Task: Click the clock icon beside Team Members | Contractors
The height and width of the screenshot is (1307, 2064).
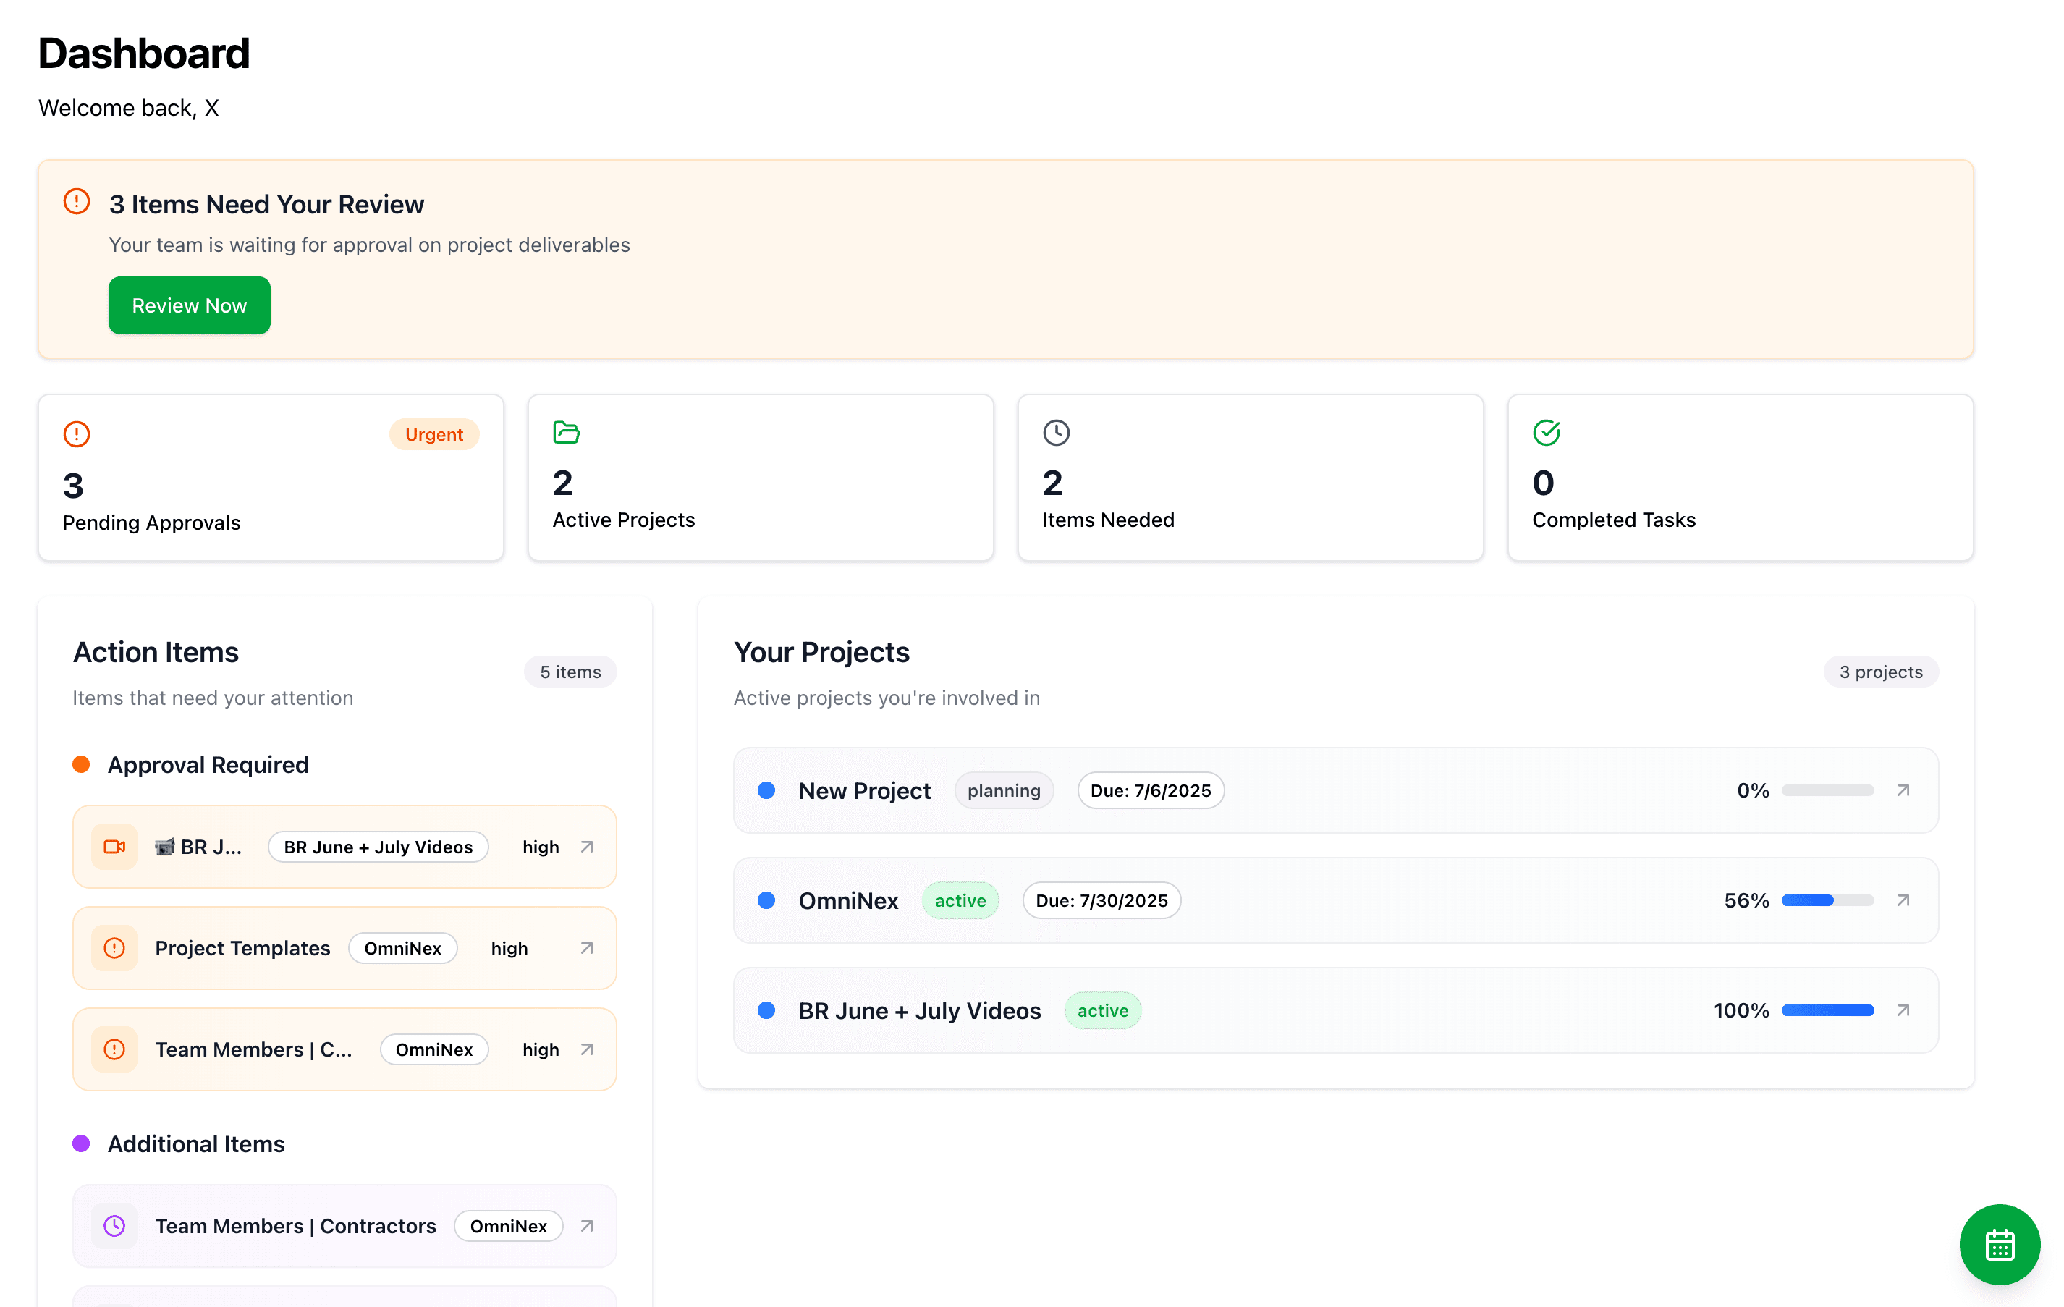Action: (x=114, y=1225)
